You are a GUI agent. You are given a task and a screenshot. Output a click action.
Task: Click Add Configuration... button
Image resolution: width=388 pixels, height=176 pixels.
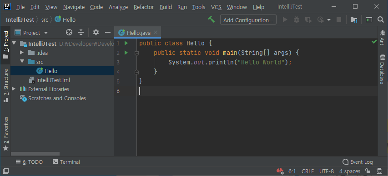coord(248,20)
